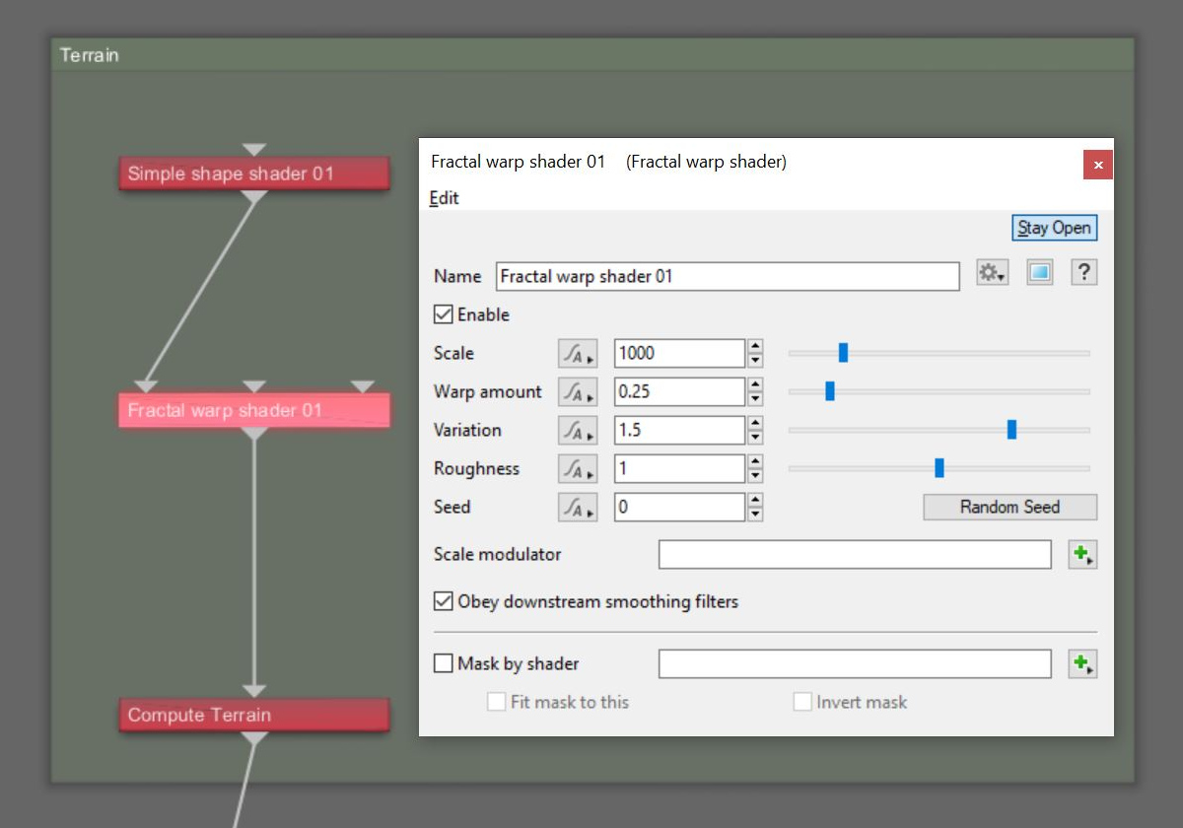
Task: Click into the Name text field
Action: (728, 276)
